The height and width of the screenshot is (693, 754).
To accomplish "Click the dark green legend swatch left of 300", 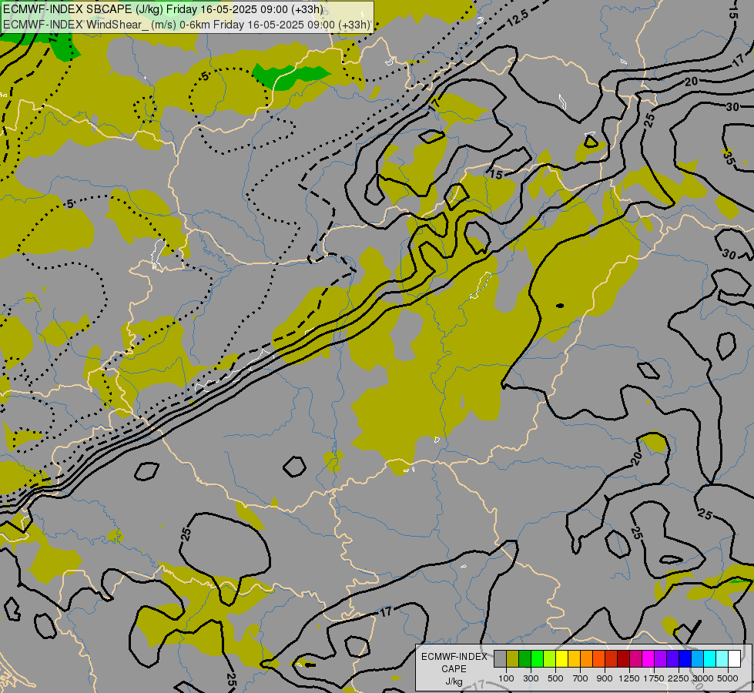I will click(524, 658).
